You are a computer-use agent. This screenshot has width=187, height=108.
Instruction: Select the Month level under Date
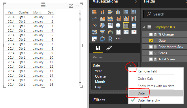(100, 82)
